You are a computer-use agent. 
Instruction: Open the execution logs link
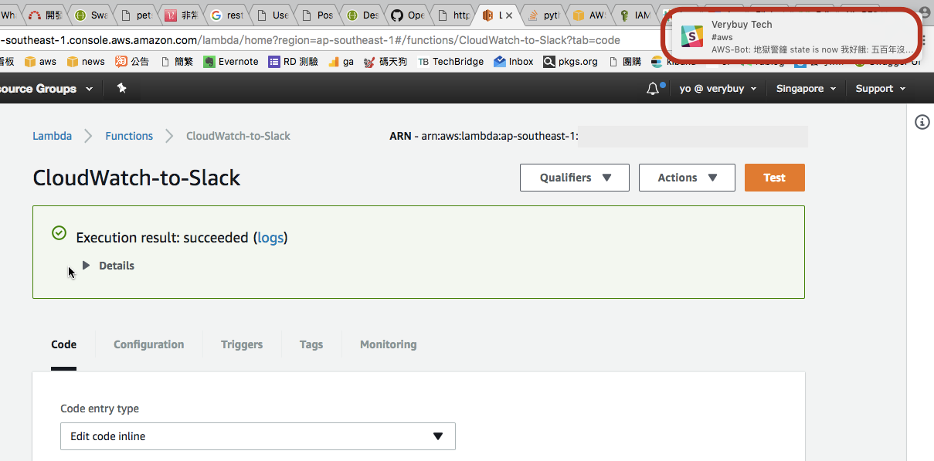click(270, 238)
